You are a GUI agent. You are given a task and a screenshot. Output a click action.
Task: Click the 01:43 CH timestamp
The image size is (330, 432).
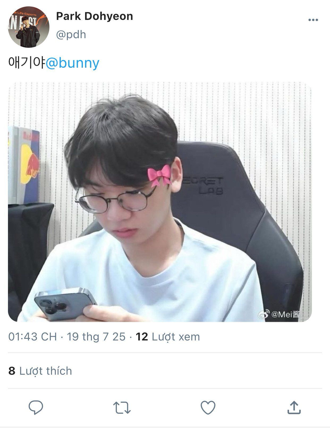point(33,337)
